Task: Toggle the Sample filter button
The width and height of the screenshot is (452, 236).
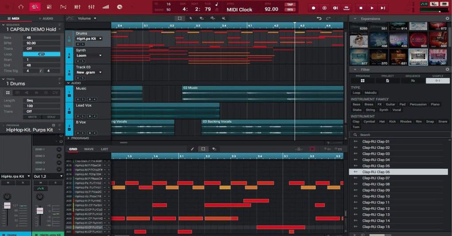Action: coord(437,81)
